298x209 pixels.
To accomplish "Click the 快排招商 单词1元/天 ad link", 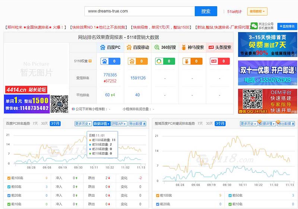I will pos(161,27).
